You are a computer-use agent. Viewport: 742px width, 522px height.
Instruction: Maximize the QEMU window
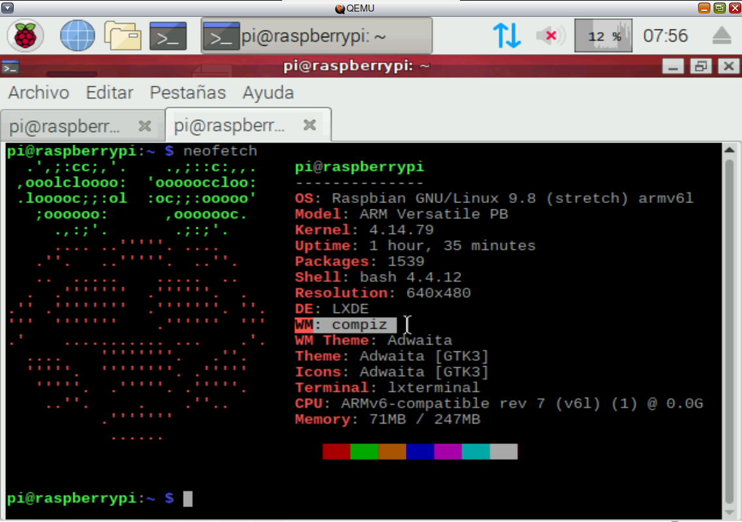click(720, 8)
